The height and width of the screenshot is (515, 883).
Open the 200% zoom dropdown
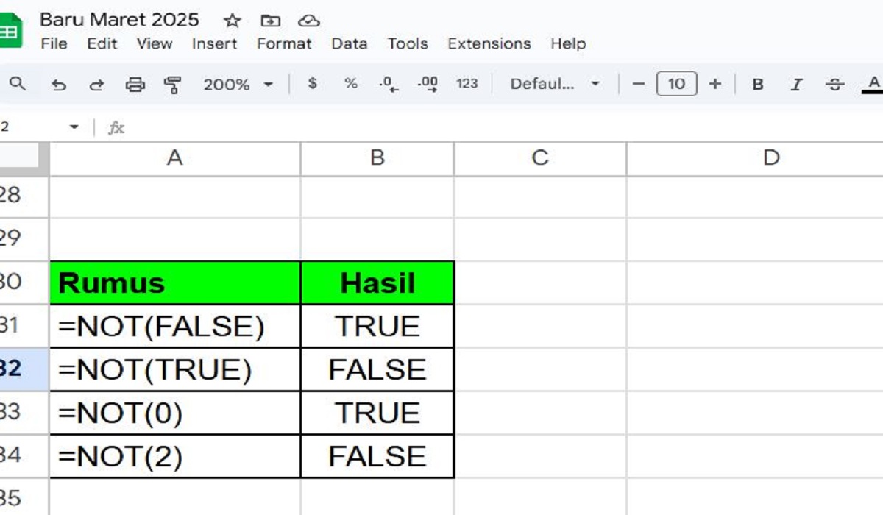[x=238, y=85]
